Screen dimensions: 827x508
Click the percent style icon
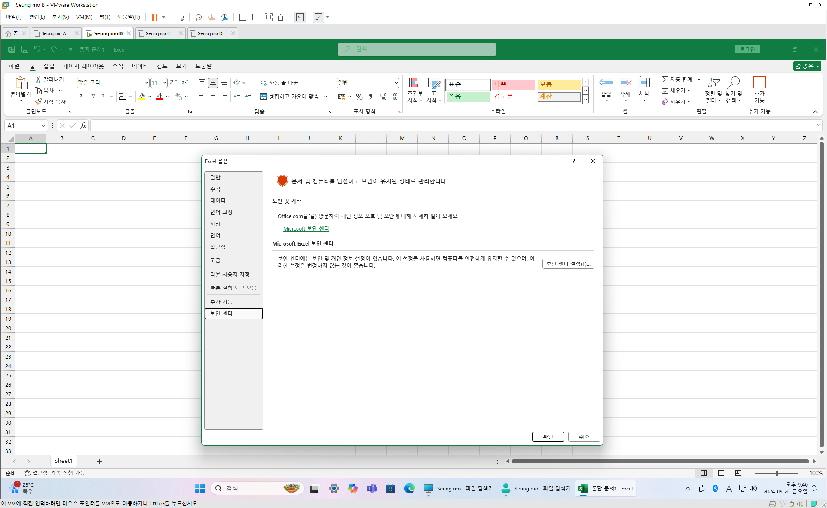click(359, 97)
